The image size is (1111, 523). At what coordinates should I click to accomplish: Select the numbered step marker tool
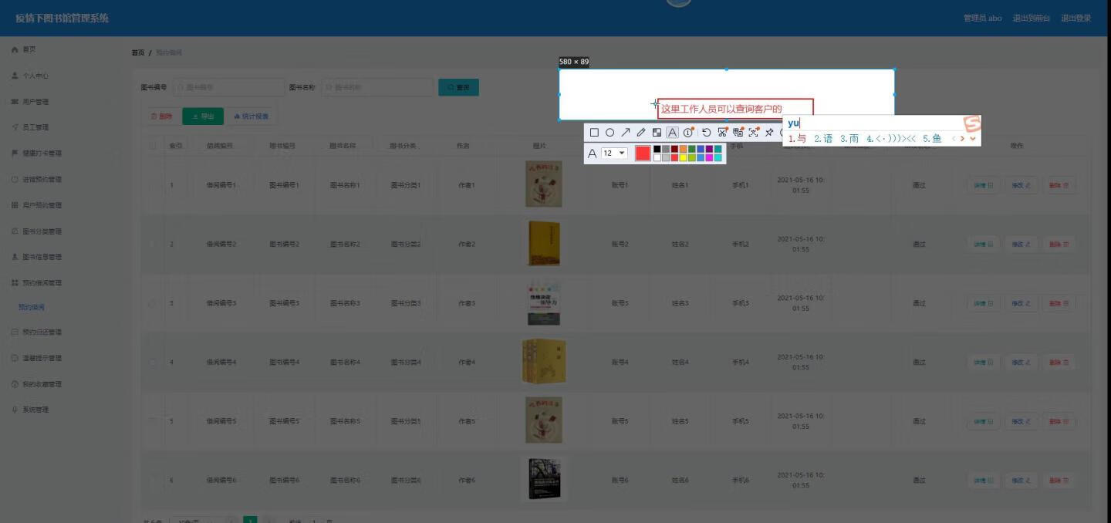click(688, 133)
